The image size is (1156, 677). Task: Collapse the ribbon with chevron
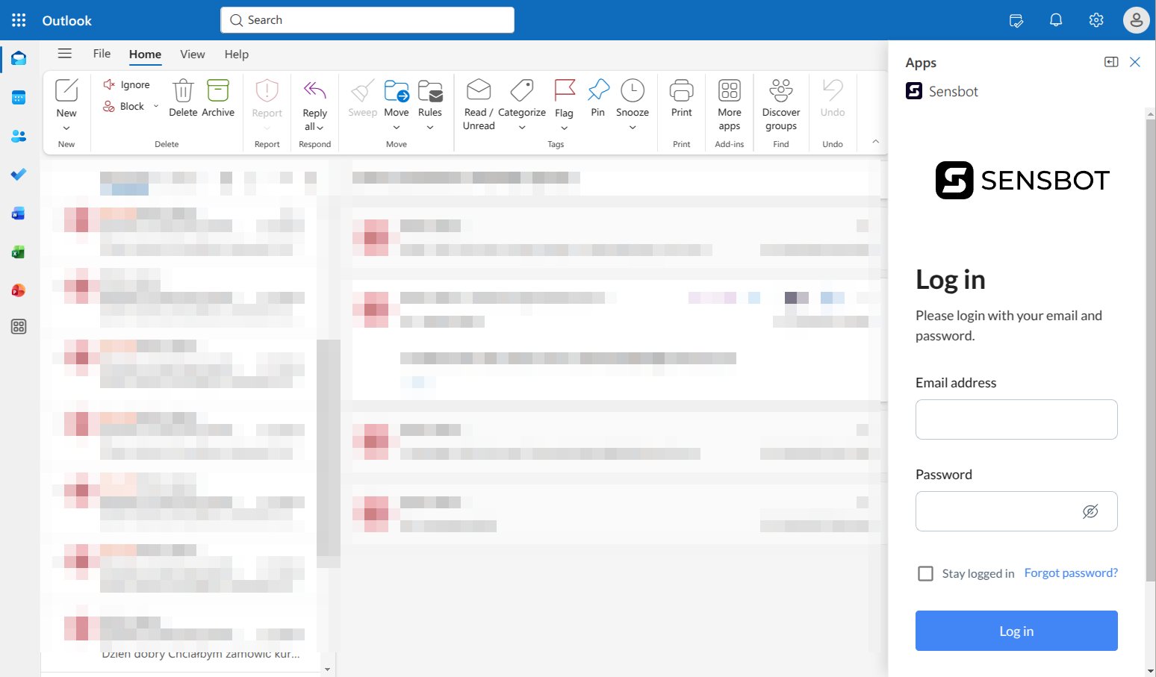[876, 141]
